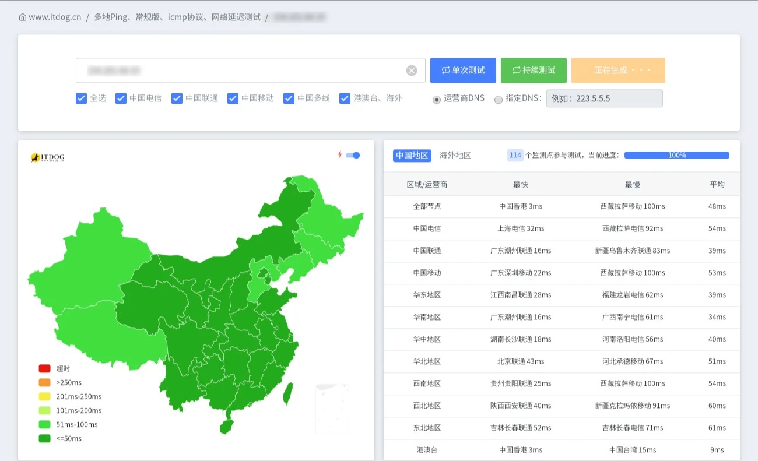Switch to the 中国地区 tab
758x461 pixels.
[412, 156]
